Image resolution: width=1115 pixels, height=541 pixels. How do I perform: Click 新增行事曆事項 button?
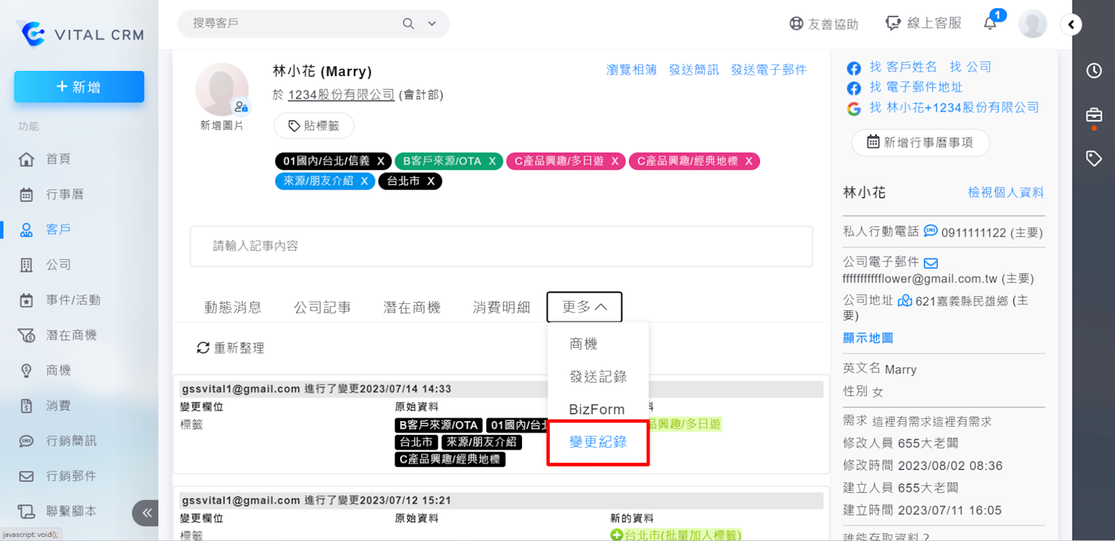click(x=920, y=142)
